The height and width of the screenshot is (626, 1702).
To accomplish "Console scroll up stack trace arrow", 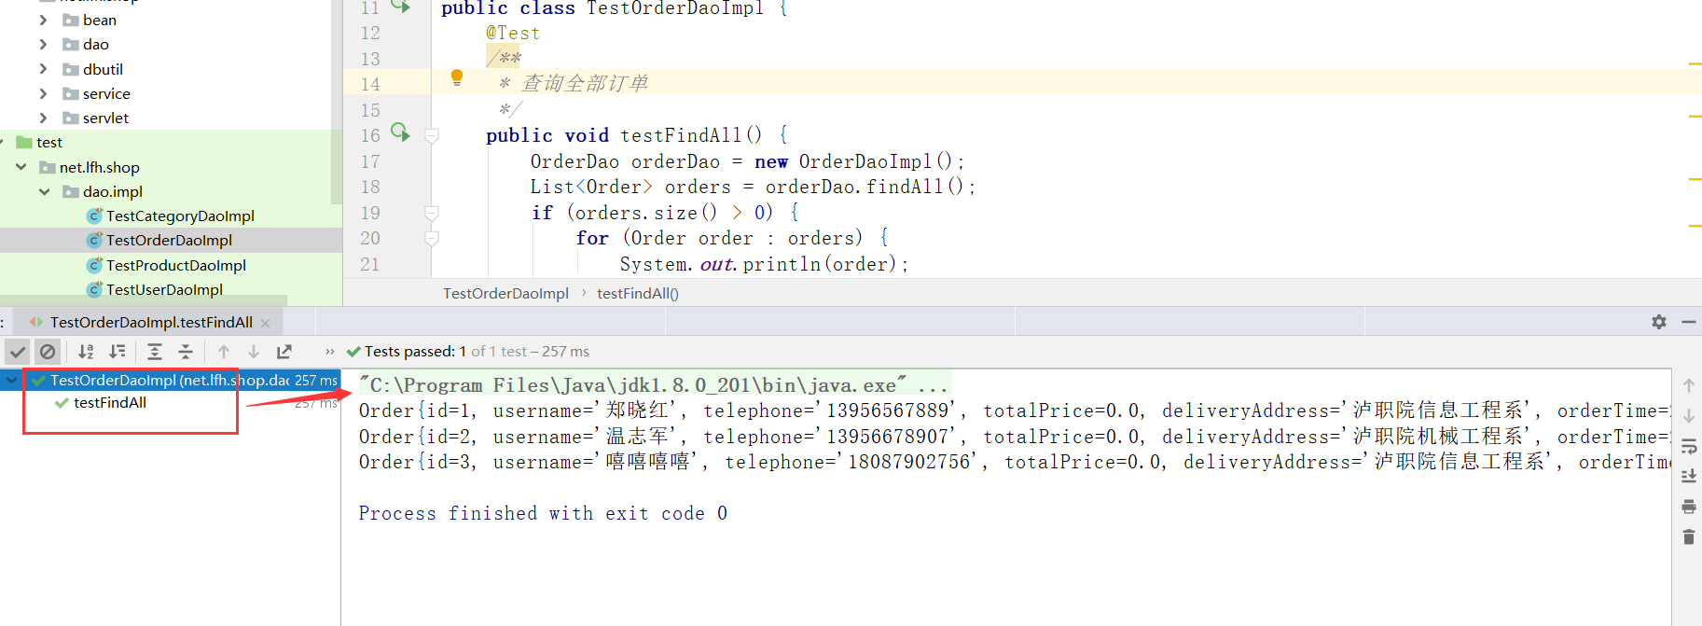I will [x=1689, y=385].
